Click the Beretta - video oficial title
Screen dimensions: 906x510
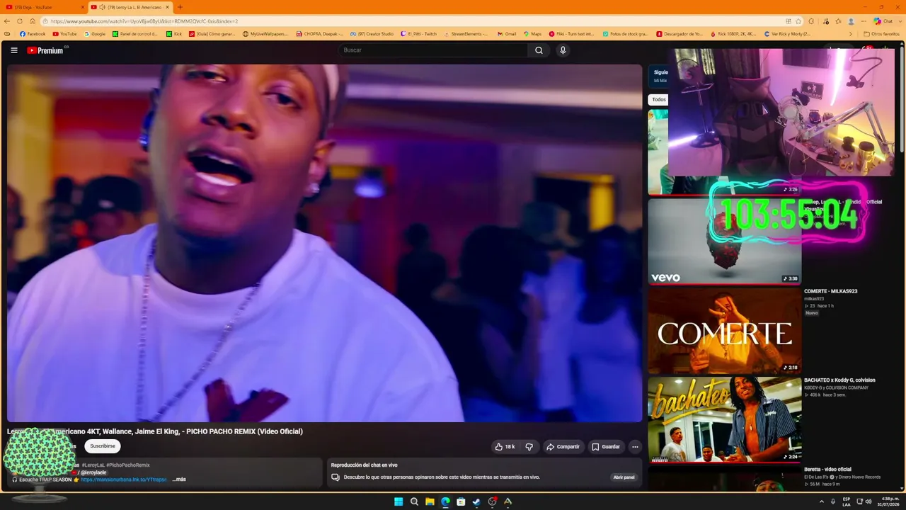pyautogui.click(x=827, y=469)
